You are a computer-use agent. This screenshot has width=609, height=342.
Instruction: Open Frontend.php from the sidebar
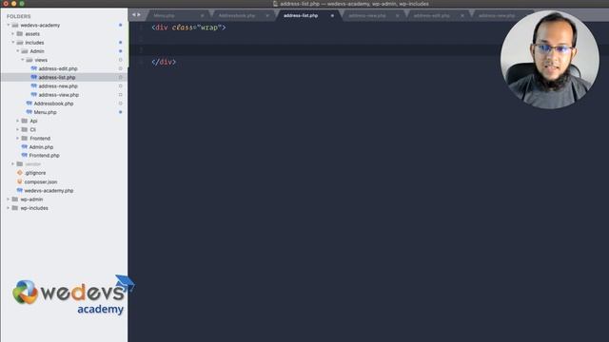(x=45, y=156)
